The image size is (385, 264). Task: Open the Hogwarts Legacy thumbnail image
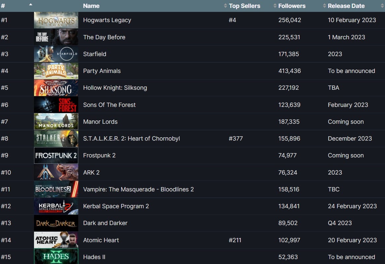[56, 20]
